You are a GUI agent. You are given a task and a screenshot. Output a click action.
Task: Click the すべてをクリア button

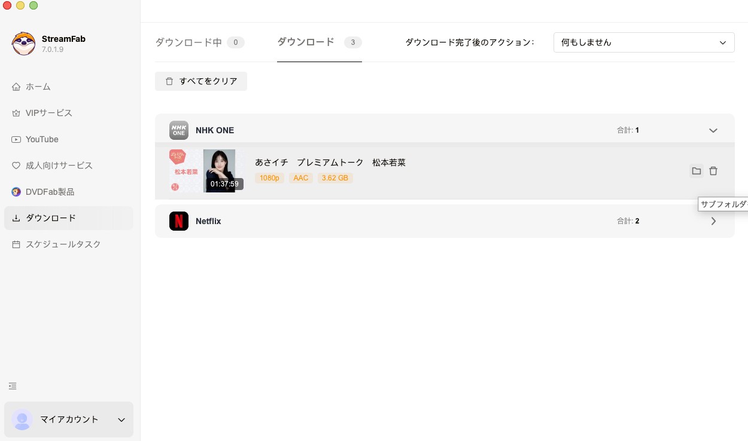201,81
